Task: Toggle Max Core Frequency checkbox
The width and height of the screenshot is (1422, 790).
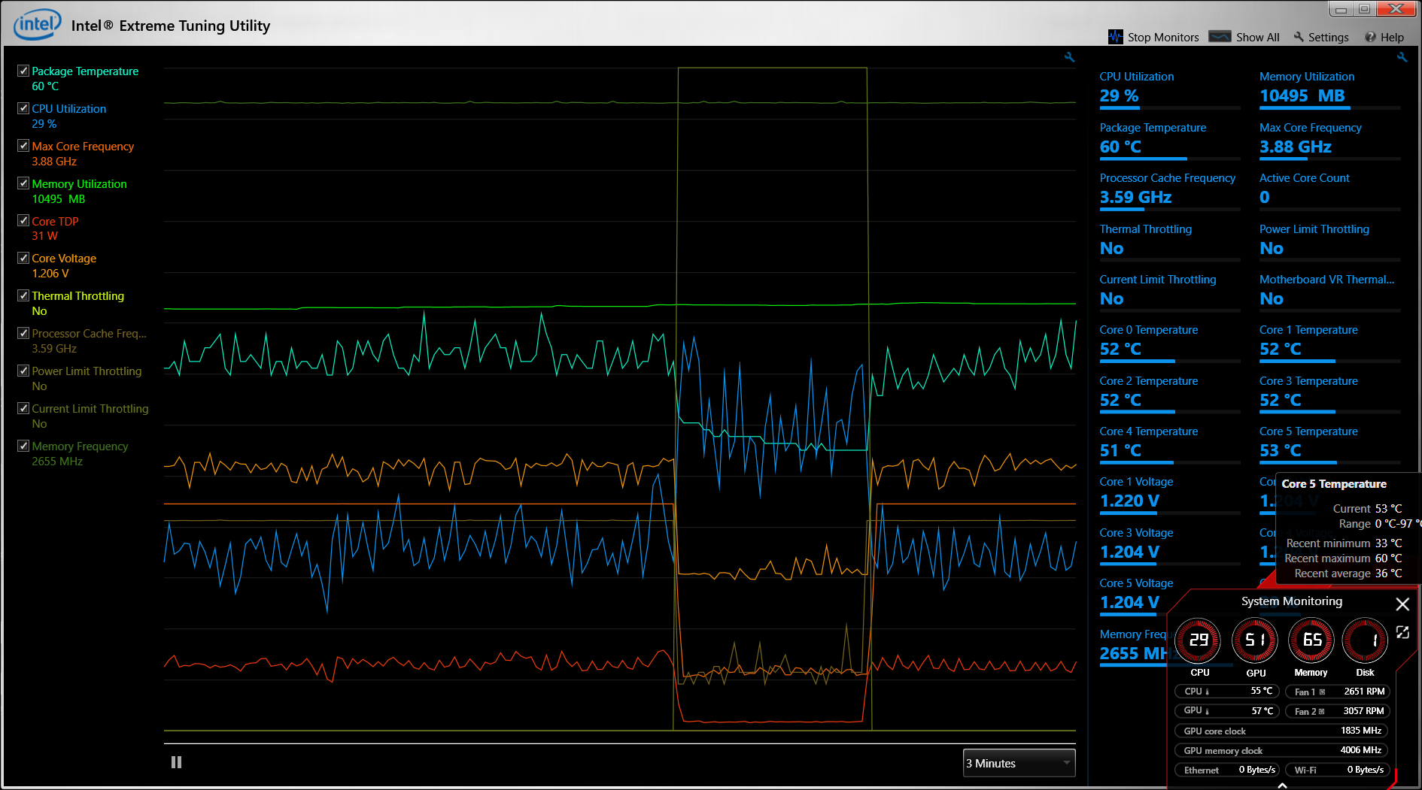Action: coord(23,146)
